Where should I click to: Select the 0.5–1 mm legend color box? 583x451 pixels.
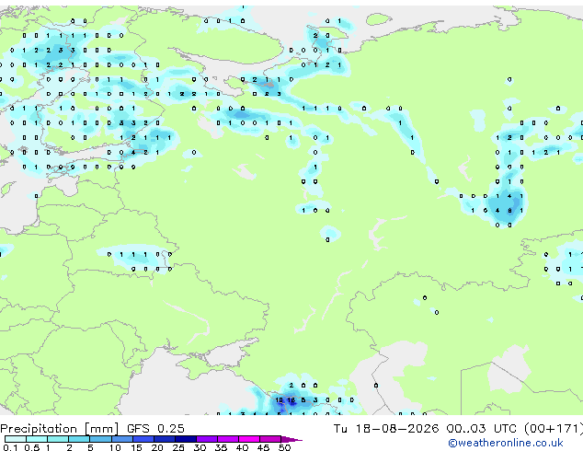pyautogui.click(x=37, y=439)
